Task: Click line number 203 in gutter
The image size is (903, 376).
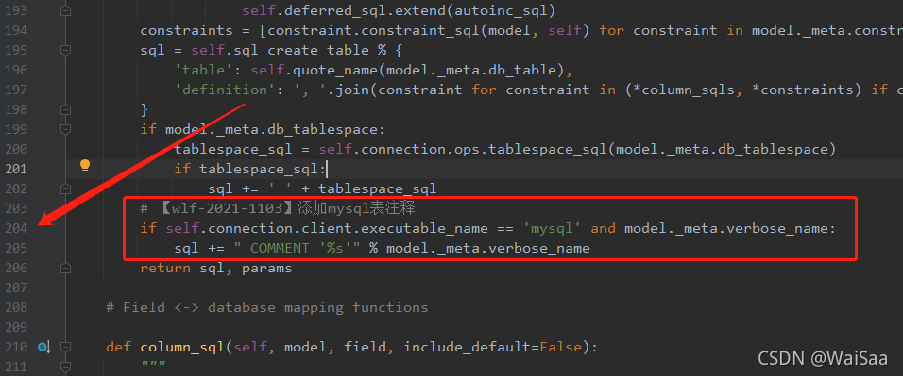Action: click(x=15, y=208)
